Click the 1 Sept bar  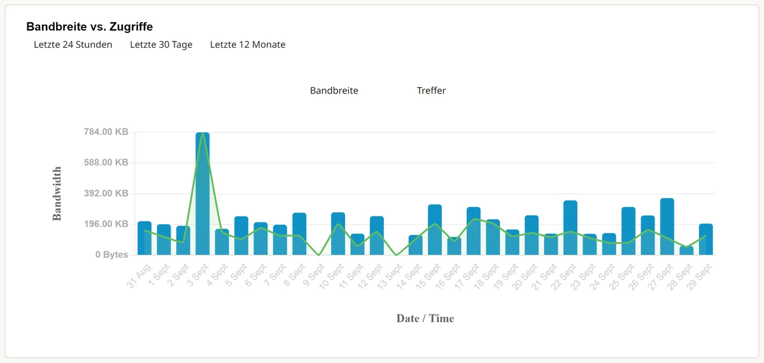click(x=164, y=239)
